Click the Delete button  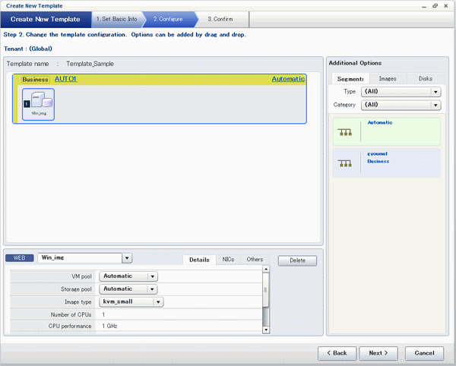pyautogui.click(x=297, y=260)
